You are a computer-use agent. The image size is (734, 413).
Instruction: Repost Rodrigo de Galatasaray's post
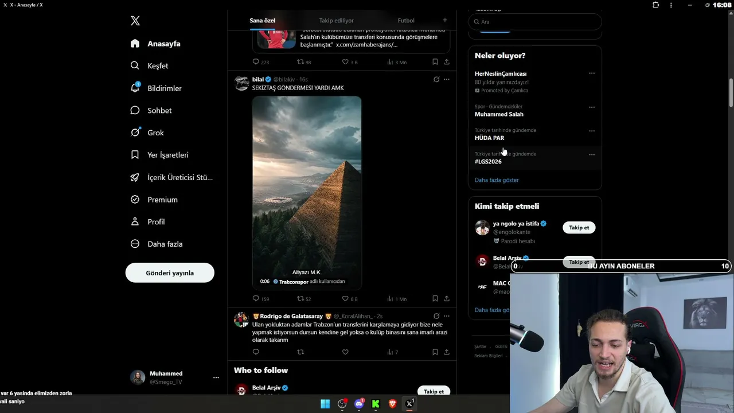(300, 352)
